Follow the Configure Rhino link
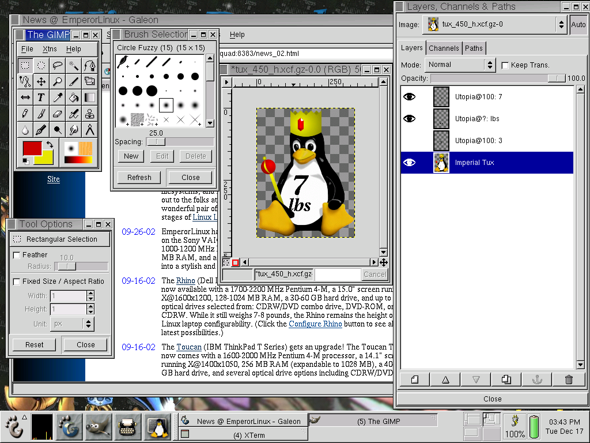The height and width of the screenshot is (443, 590). [x=315, y=324]
